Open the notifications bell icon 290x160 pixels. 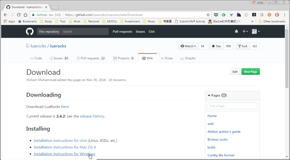coord(236,32)
